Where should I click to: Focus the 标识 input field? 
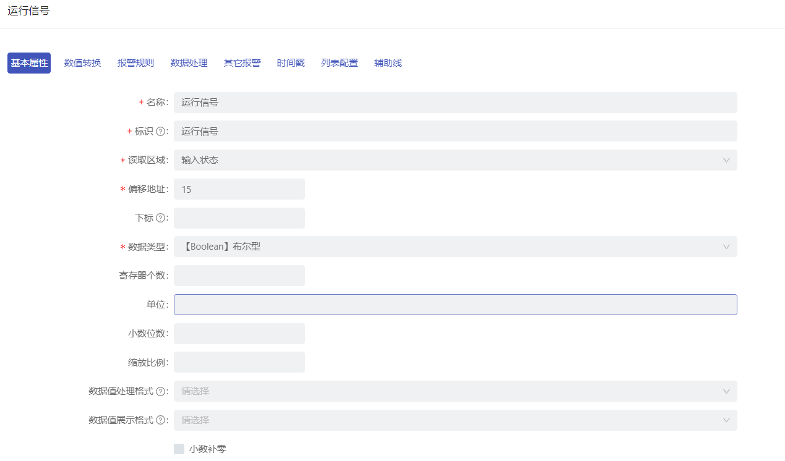click(x=455, y=131)
